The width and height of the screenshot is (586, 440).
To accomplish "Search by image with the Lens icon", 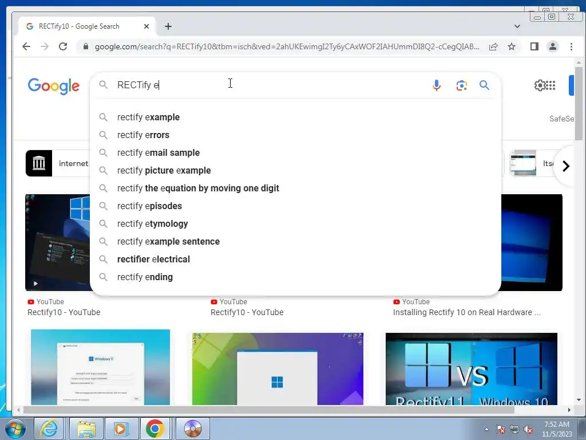I will 462,85.
